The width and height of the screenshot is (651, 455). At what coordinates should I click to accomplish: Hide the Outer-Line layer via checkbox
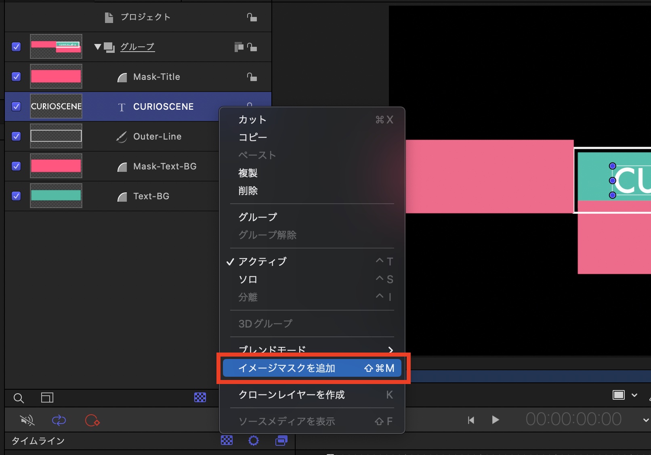coord(16,136)
